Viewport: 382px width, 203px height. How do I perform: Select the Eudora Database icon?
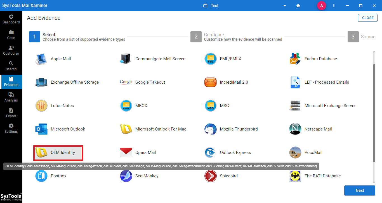click(x=295, y=59)
